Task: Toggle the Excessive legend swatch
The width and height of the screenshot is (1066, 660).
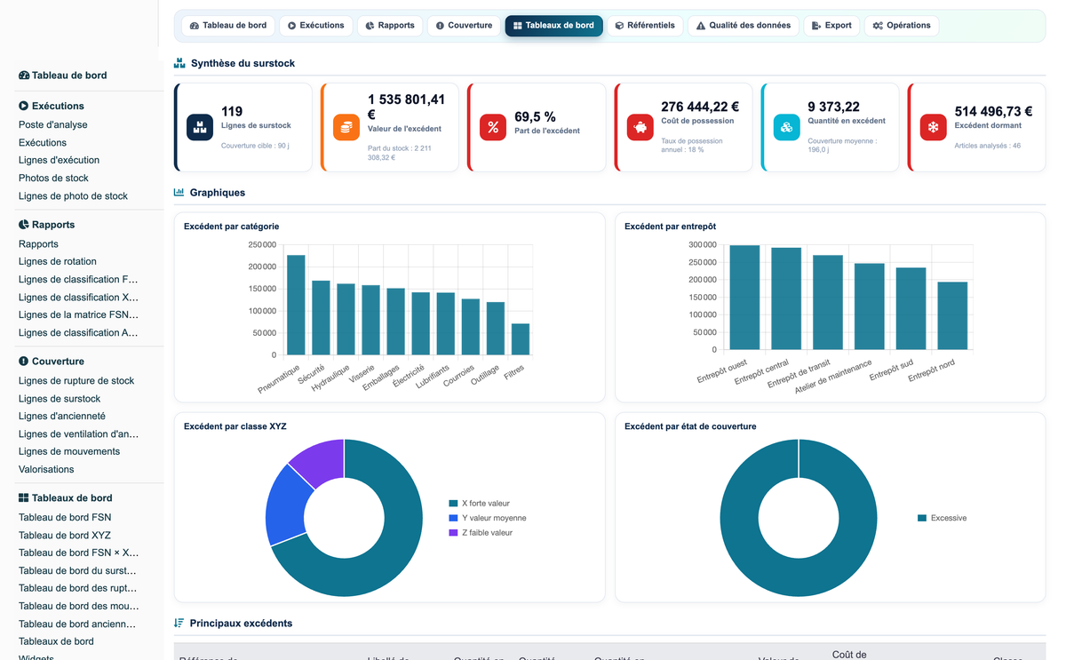Action: 922,518
